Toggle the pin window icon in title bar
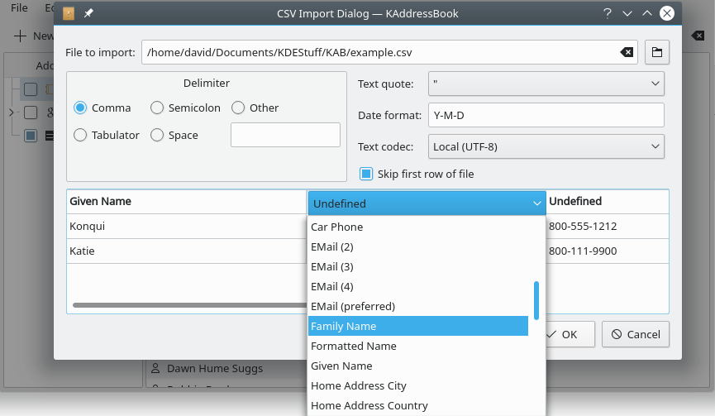Viewport: 715px width, 416px height. click(x=88, y=13)
